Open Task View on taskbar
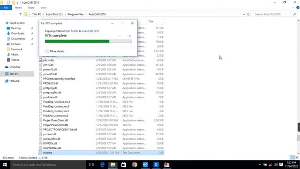Image resolution: width=300 pixels, height=169 pixels. (91, 165)
